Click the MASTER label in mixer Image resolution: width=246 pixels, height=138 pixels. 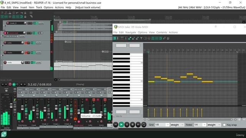tap(7, 128)
